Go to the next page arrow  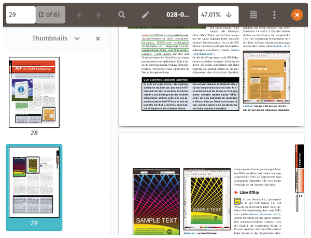click(x=98, y=14)
